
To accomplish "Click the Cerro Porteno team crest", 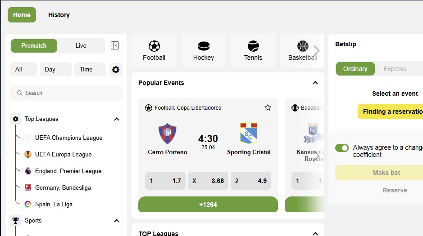I will (167, 134).
